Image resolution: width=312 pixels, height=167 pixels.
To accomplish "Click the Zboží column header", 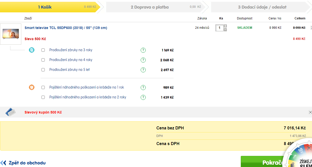I will pos(28,18).
